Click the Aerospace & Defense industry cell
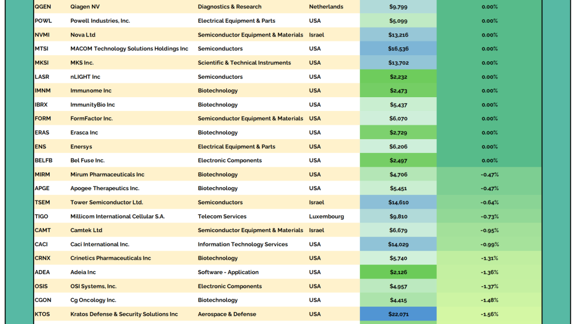 [227, 314]
